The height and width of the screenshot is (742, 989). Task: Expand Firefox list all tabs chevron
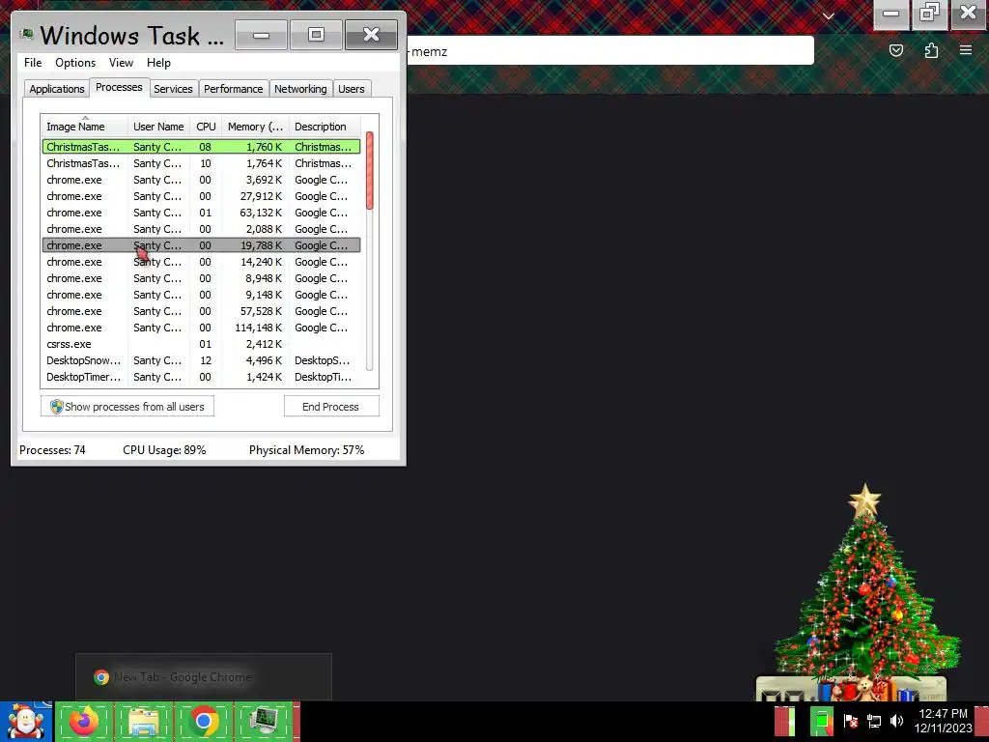(x=828, y=16)
